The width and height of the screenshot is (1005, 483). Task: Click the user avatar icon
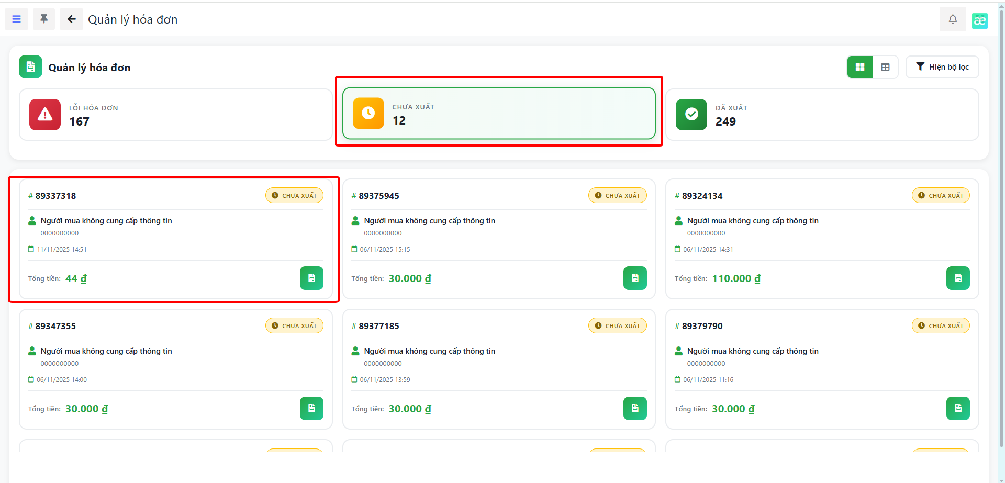point(979,20)
